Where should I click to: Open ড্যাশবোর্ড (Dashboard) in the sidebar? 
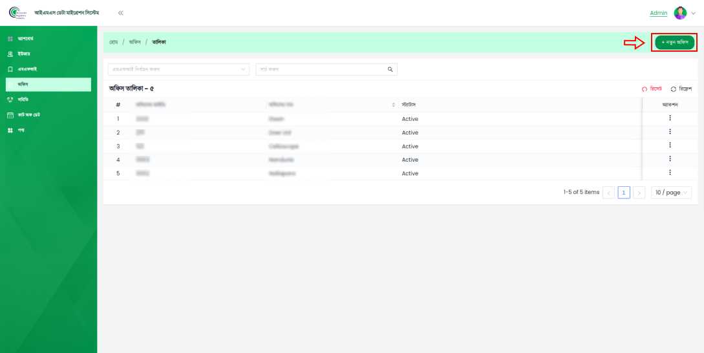tap(25, 39)
